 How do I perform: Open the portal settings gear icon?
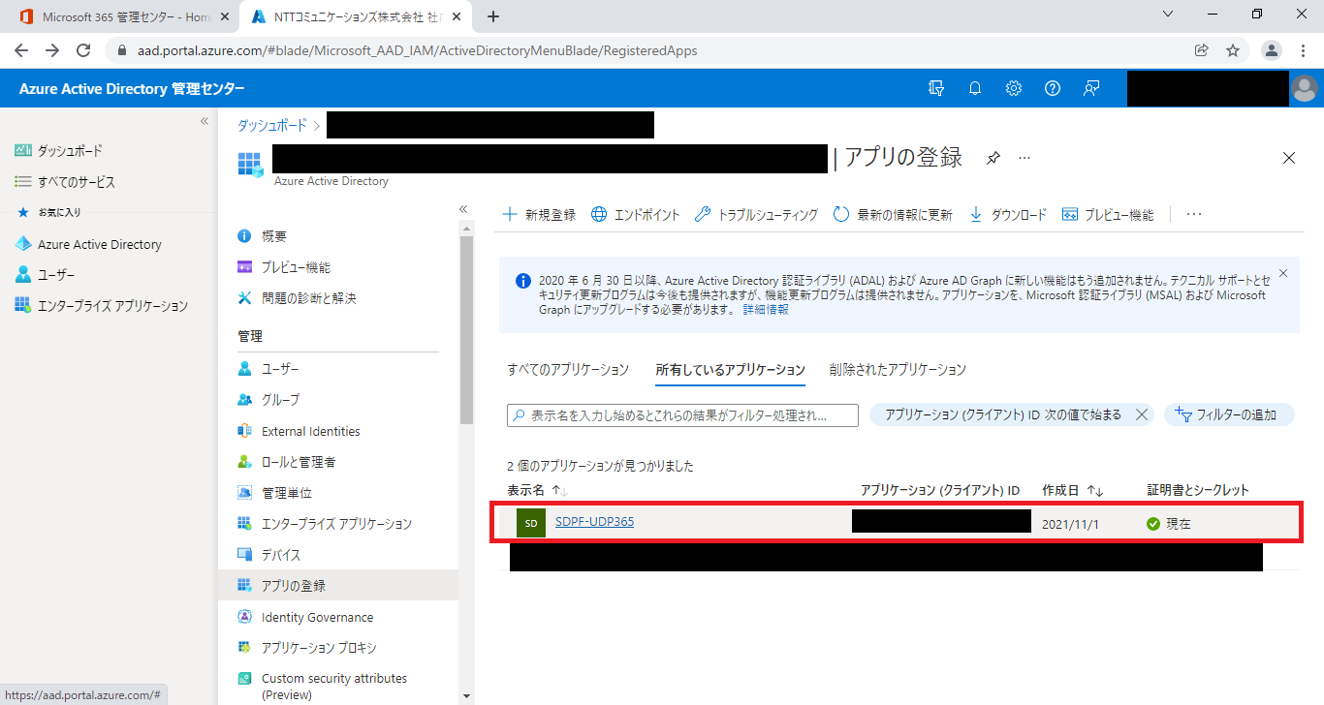coord(1014,88)
